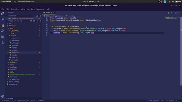Run the Python file with play icon

[x=172, y=13]
